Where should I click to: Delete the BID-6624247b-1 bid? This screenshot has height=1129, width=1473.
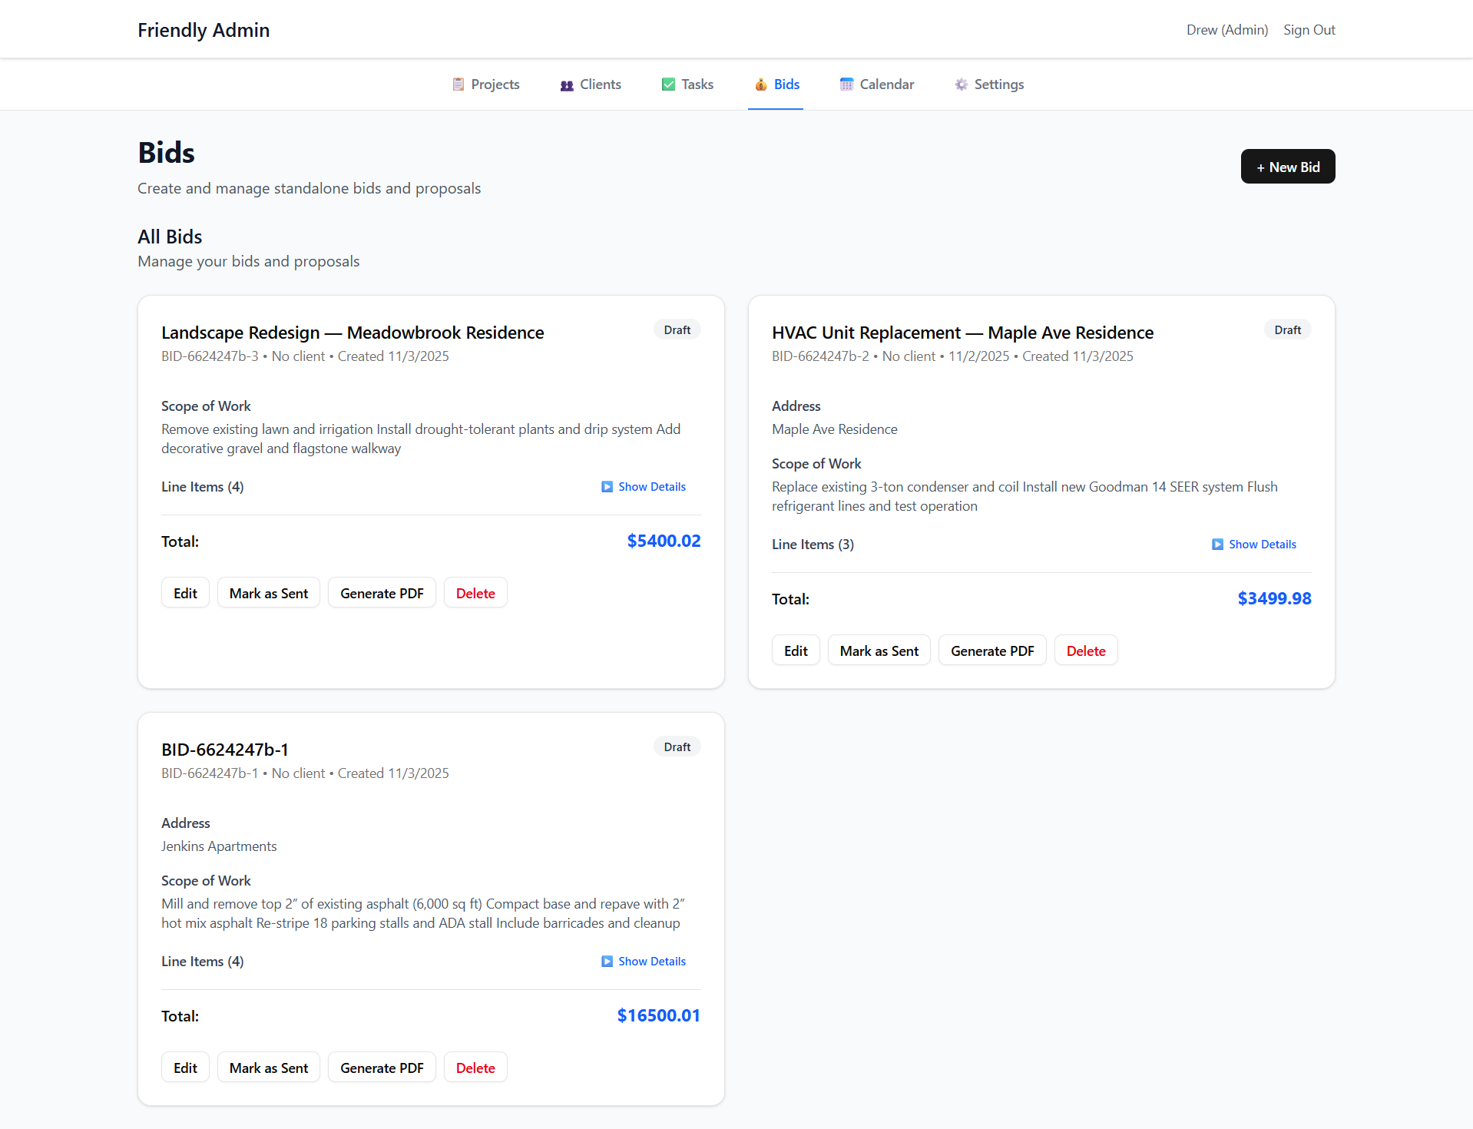click(475, 1068)
